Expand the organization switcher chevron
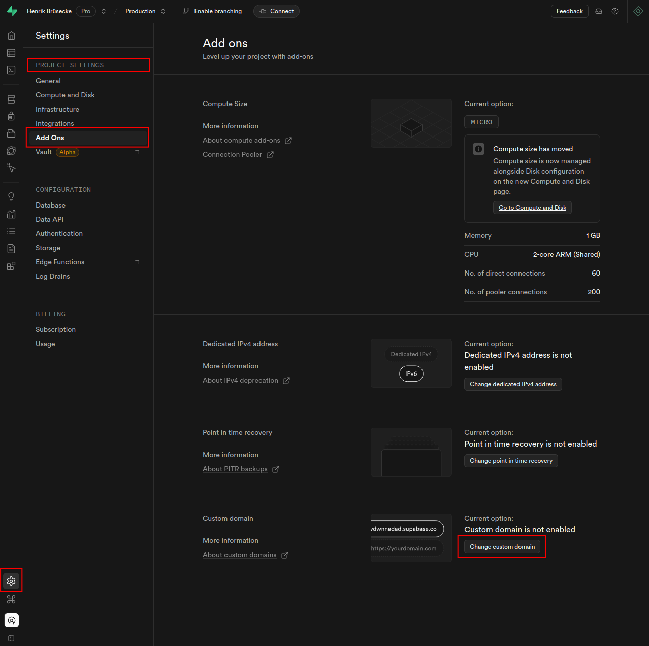 [104, 11]
